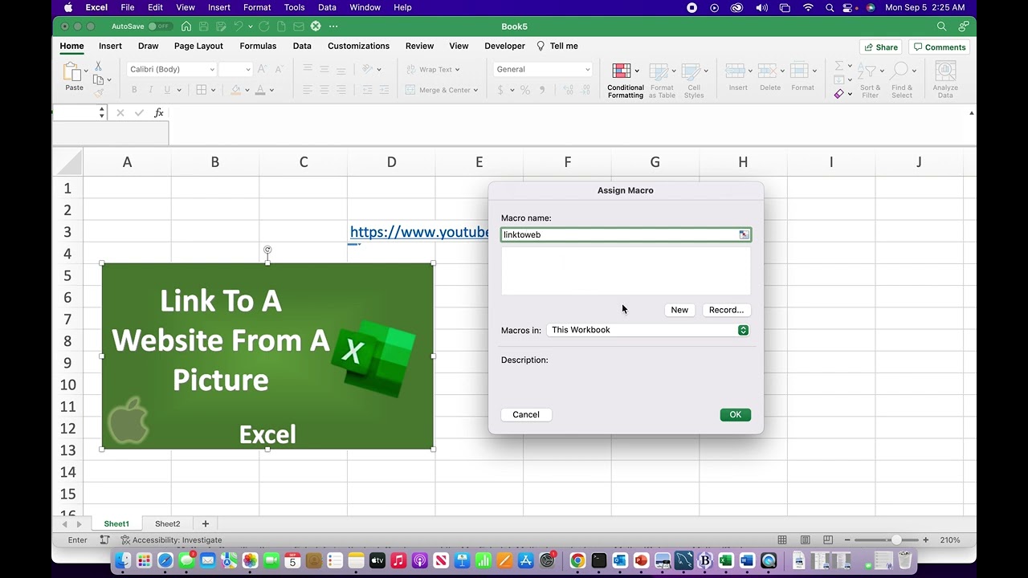The height and width of the screenshot is (578, 1028).
Task: Click Cancel in Assign Macro dialog
Action: 526,415
